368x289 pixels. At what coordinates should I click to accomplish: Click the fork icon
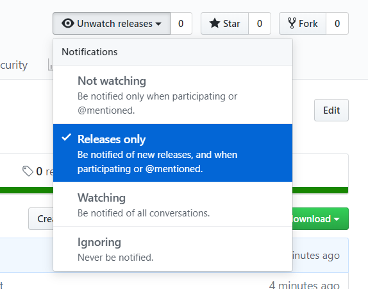[x=292, y=23]
